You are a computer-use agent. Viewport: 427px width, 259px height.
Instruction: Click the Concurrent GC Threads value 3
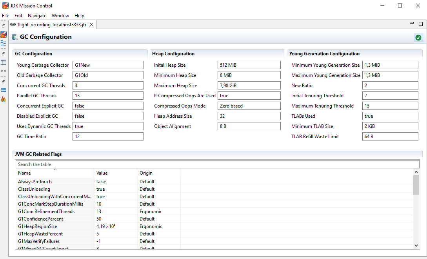[x=108, y=85]
